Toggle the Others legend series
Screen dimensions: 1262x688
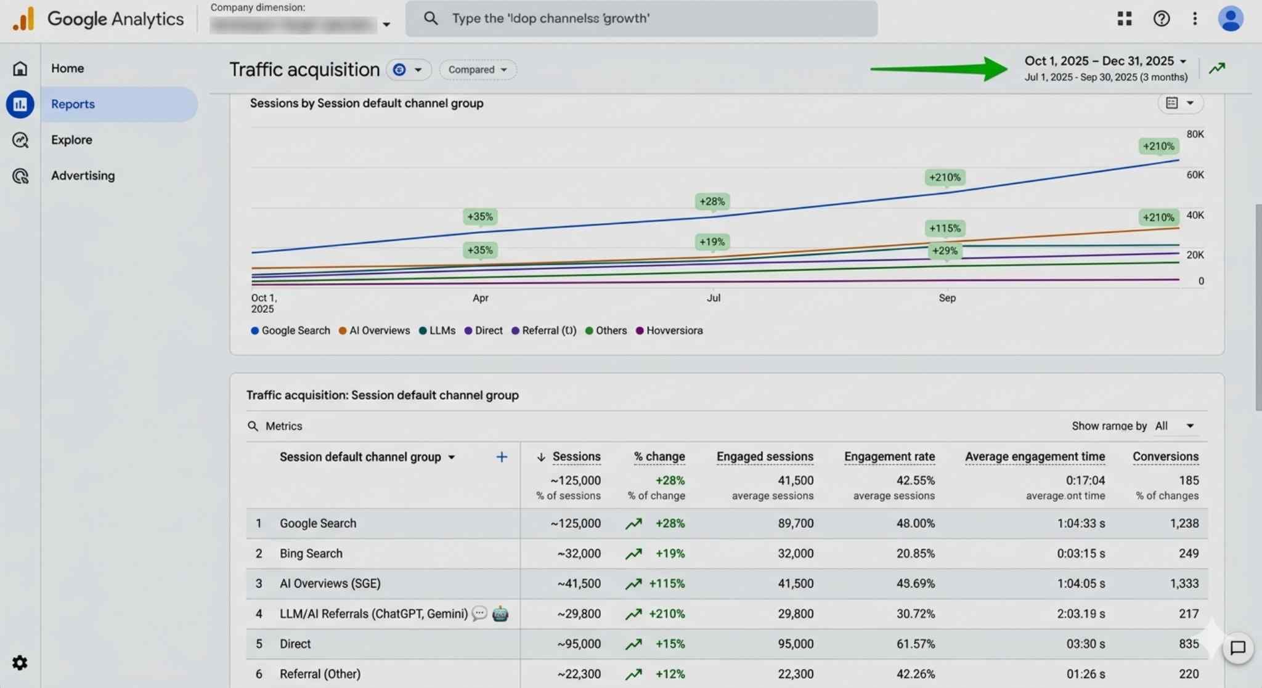coord(606,331)
